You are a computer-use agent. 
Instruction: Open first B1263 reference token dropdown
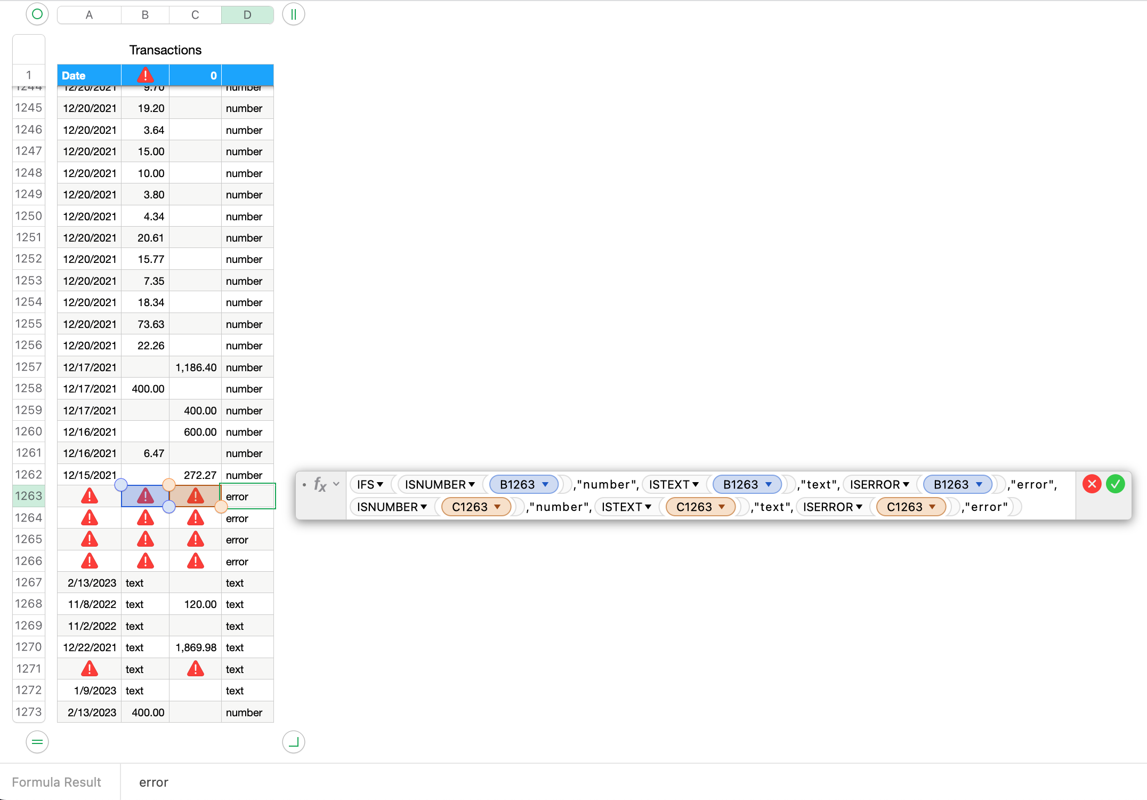545,484
